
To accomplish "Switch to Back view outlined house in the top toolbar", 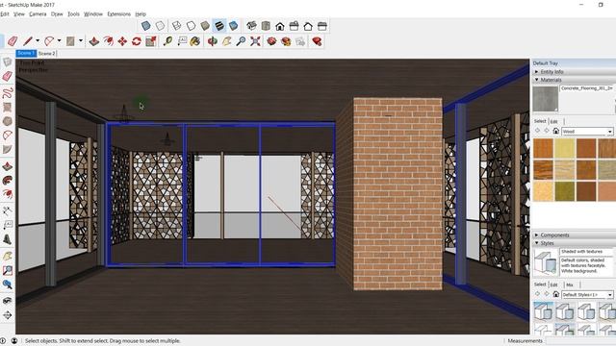I will tap(308, 26).
